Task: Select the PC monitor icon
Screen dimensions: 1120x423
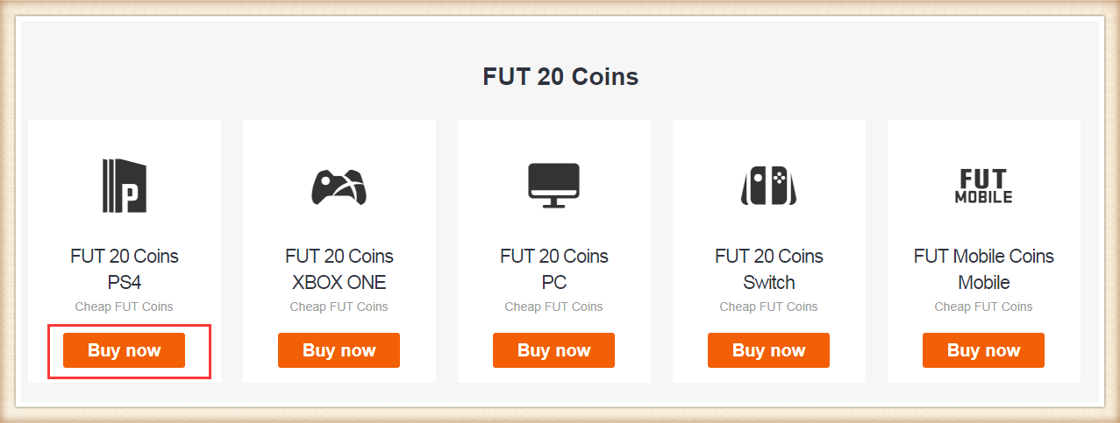Action: (554, 186)
